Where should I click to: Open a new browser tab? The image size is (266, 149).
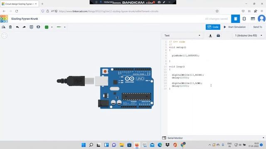(42, 4)
